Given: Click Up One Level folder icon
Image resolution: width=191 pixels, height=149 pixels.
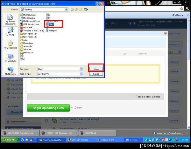Looking at the screenshot, I should click(x=76, y=10).
